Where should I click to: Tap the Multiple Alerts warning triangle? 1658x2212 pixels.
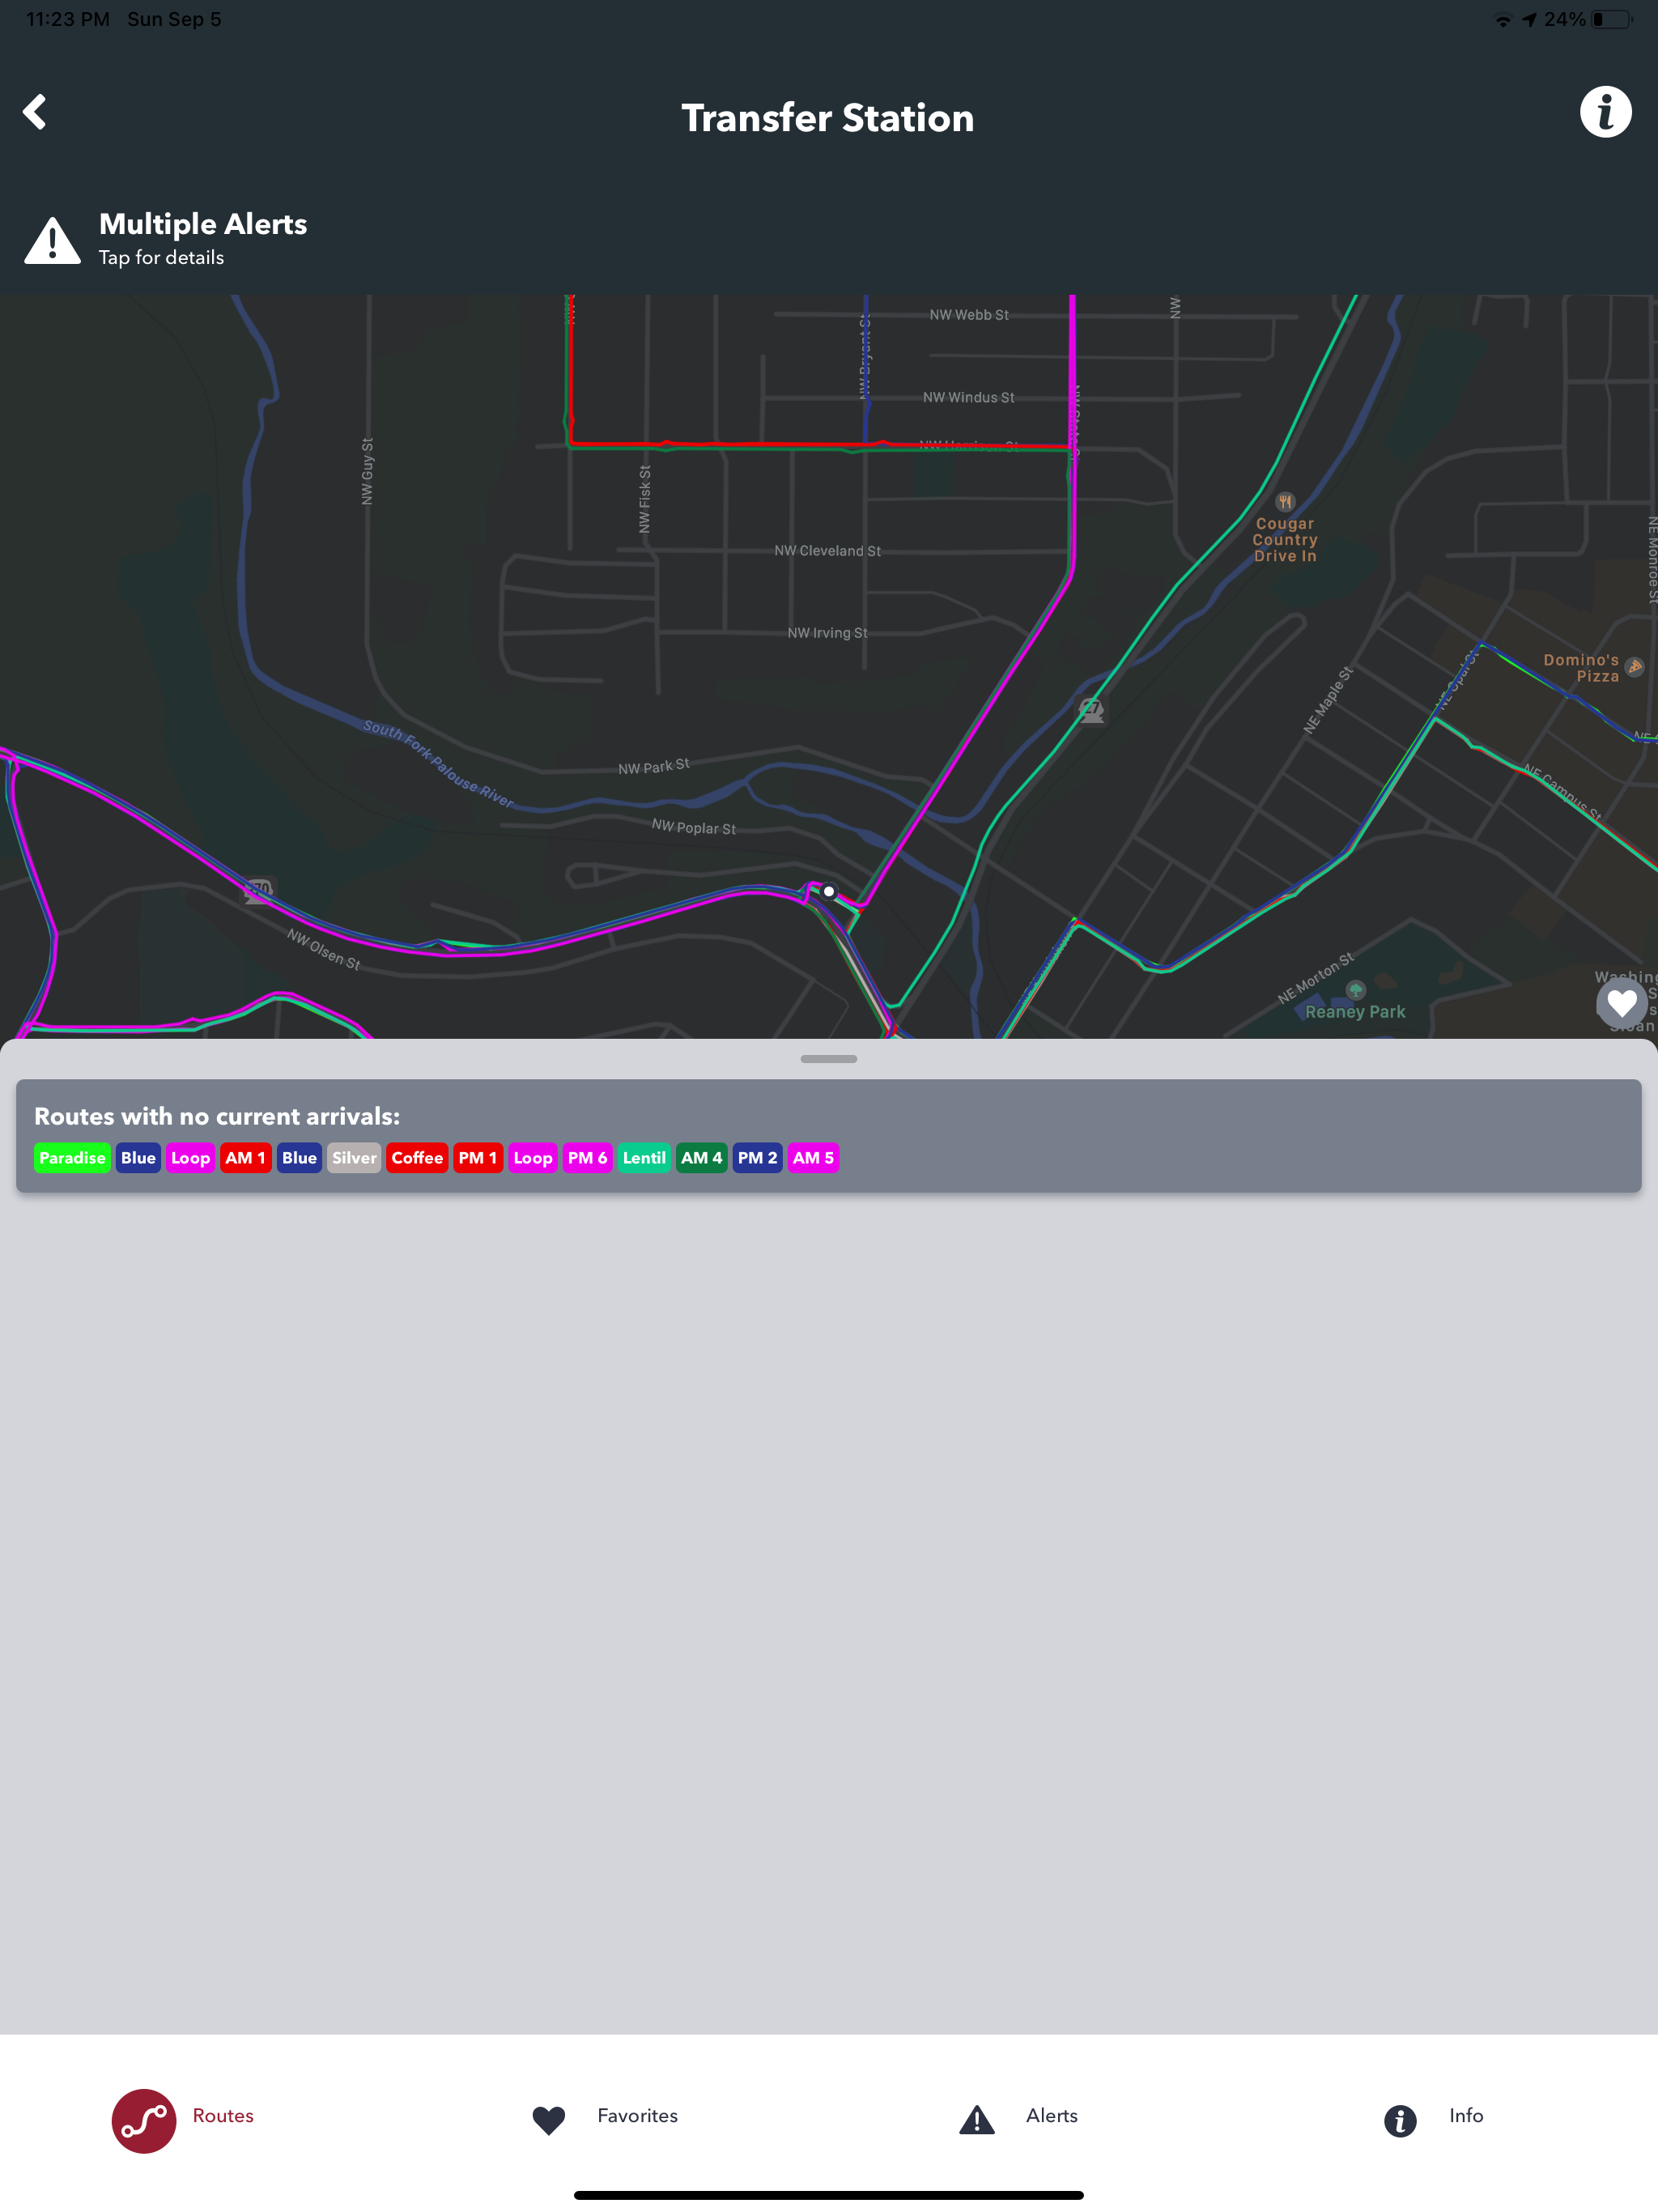52,241
